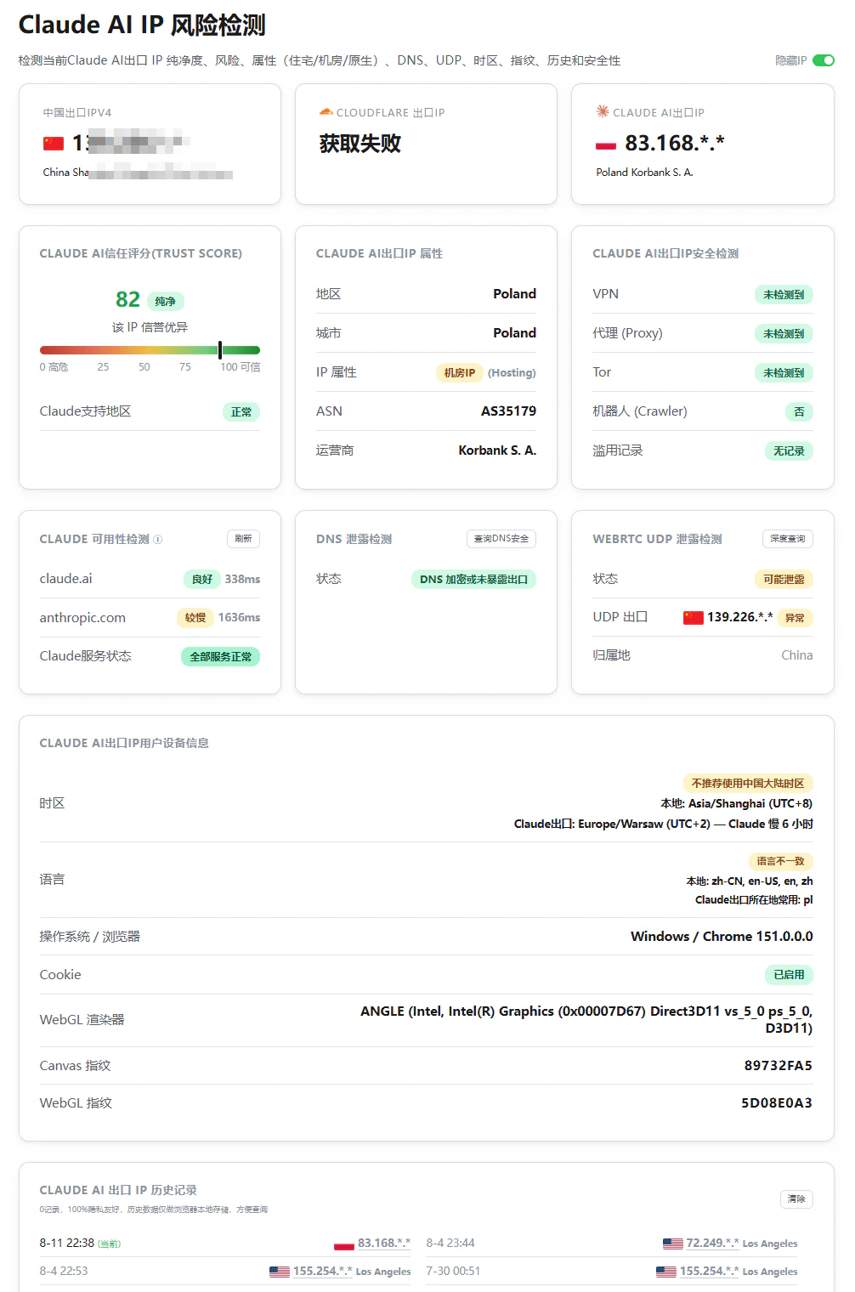Click the 查询DNS安全 button
The height and width of the screenshot is (1292, 855).
coord(501,539)
